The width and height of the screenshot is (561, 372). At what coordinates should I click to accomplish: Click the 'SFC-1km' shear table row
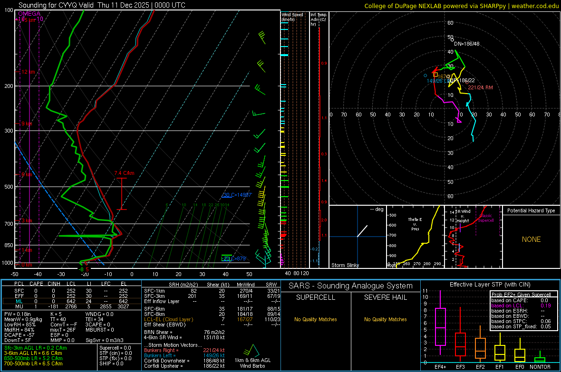click(x=212, y=291)
